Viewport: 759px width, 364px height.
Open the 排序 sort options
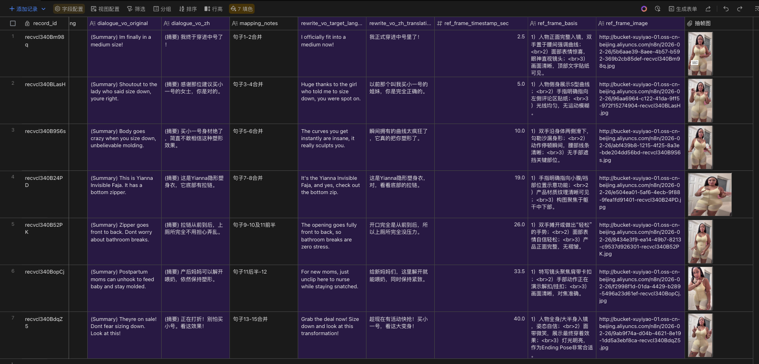coord(188,9)
